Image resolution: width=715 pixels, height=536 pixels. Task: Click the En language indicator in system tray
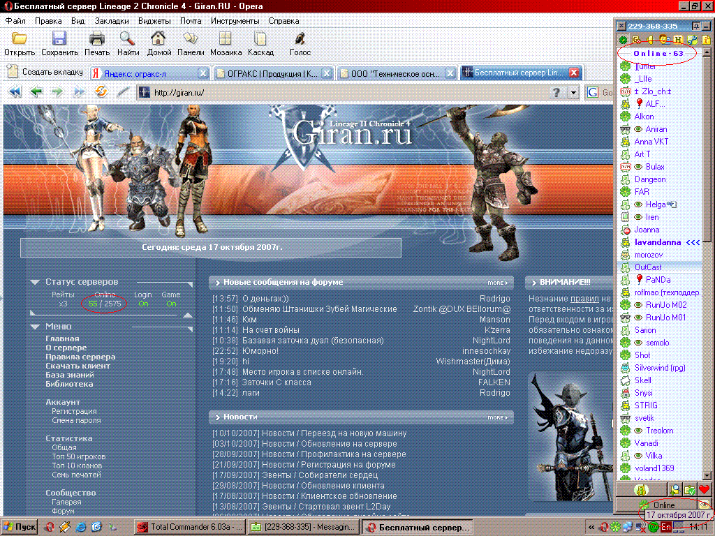[x=665, y=528]
